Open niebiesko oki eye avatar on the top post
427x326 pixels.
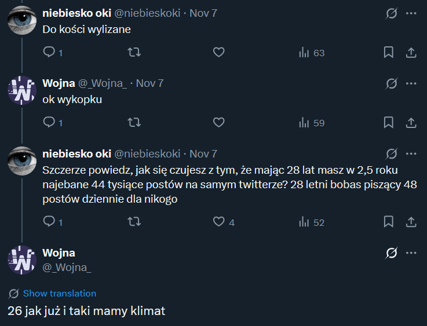click(x=22, y=20)
